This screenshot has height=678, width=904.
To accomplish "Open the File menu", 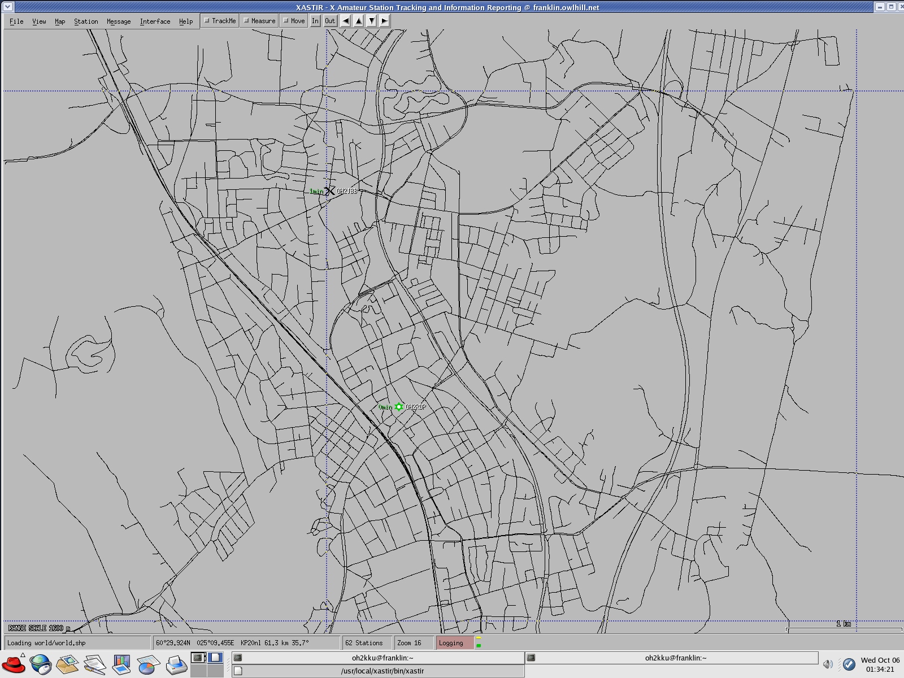I will tap(16, 21).
